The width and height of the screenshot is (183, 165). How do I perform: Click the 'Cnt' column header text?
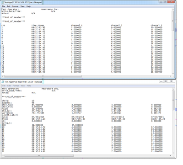[x=3, y=25]
